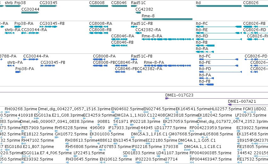Select the CG42382-RA transcript
This screenshot has height=164, width=268.
(x=138, y=33)
